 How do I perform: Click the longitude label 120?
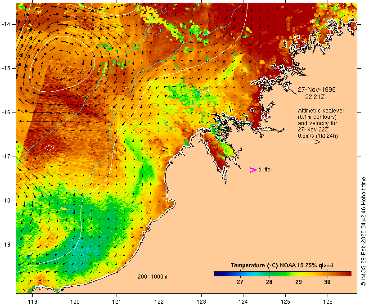(75, 301)
